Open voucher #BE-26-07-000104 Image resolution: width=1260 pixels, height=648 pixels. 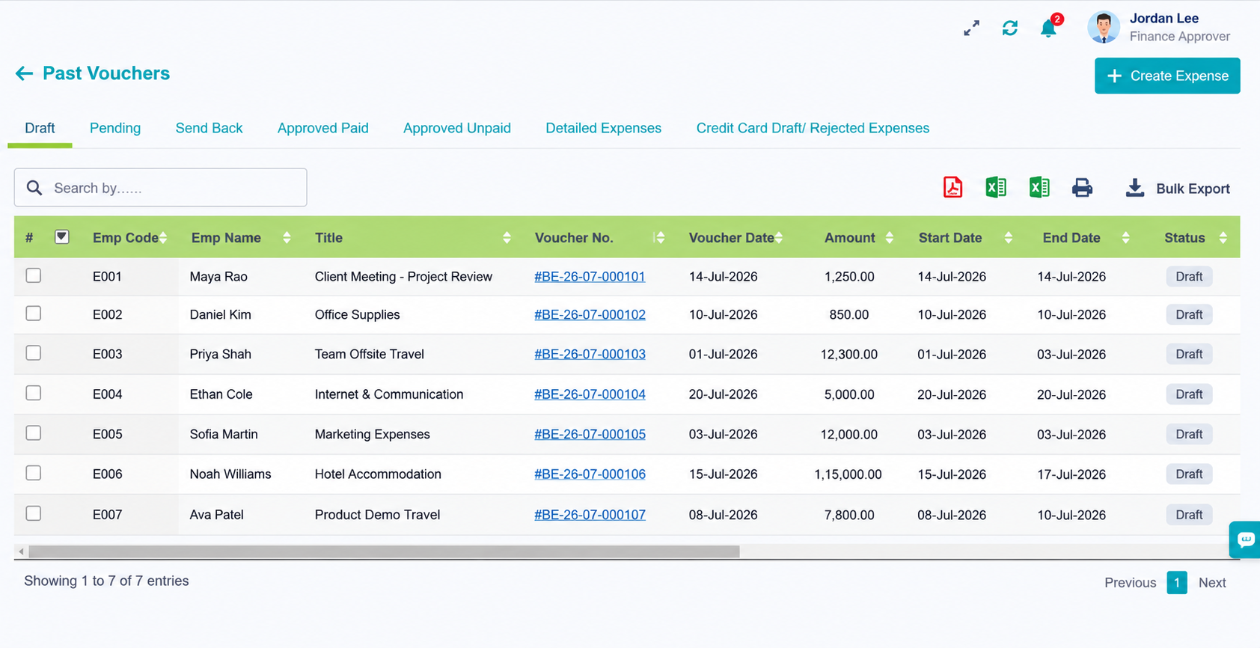590,394
